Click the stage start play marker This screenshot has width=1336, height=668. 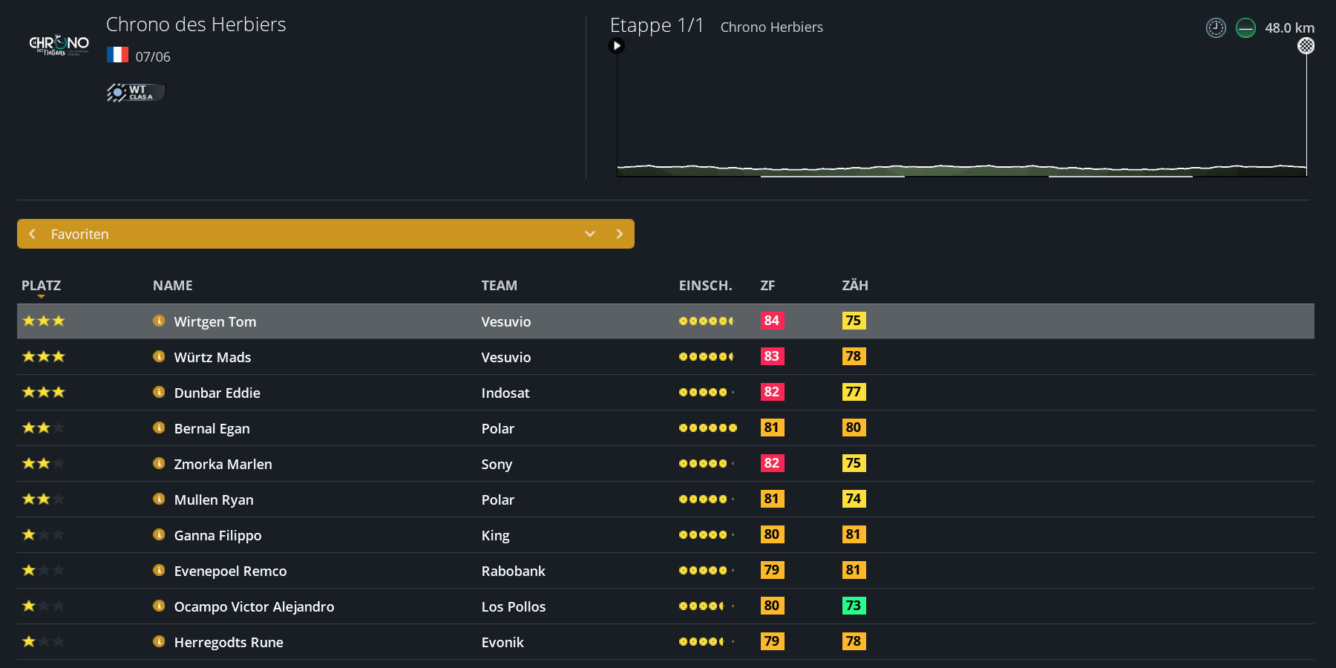[617, 46]
